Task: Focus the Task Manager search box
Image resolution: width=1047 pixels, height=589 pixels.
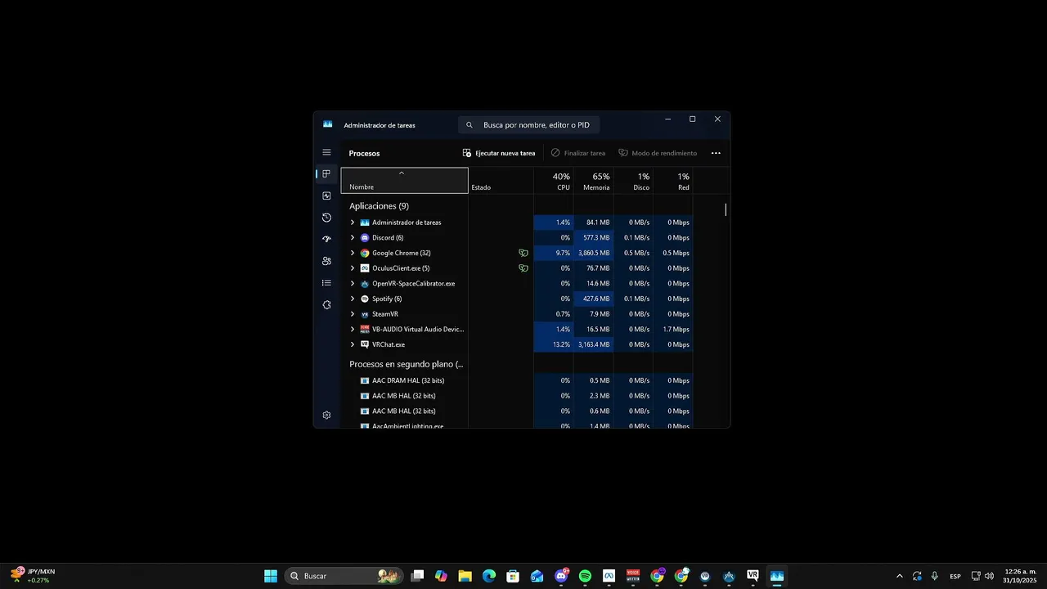Action: pos(529,124)
